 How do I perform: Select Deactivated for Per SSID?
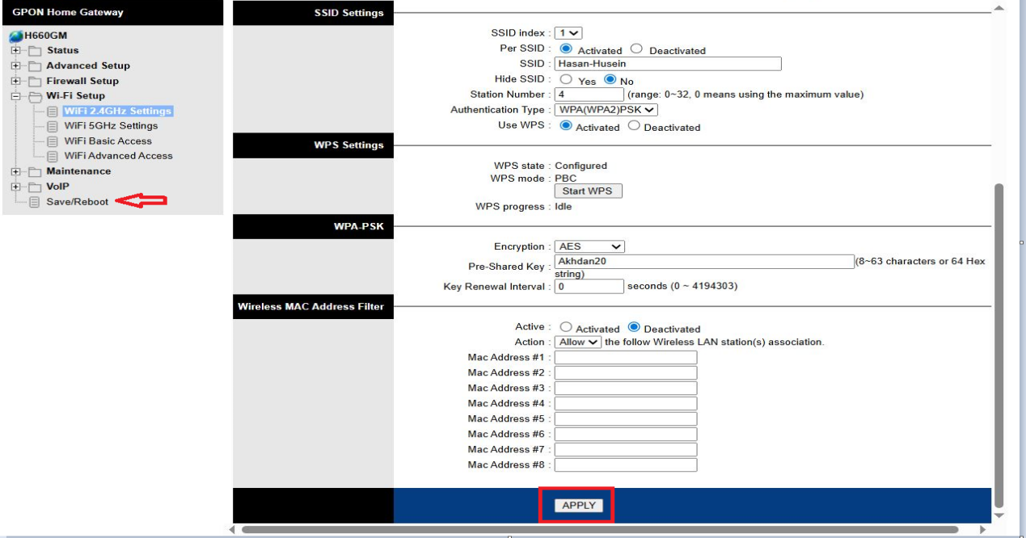coord(637,50)
